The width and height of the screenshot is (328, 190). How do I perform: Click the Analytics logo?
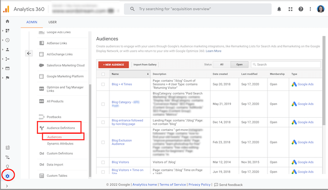coord(6,9)
